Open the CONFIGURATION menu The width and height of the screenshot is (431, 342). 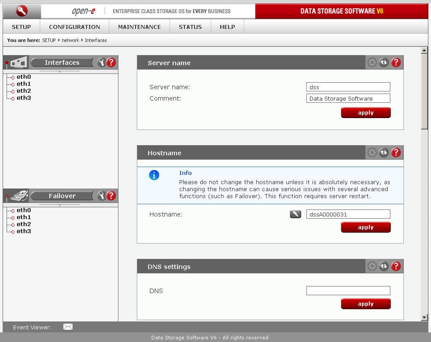click(x=74, y=27)
